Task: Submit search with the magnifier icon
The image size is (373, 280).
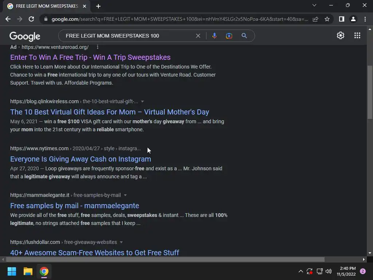Action: coord(244,36)
